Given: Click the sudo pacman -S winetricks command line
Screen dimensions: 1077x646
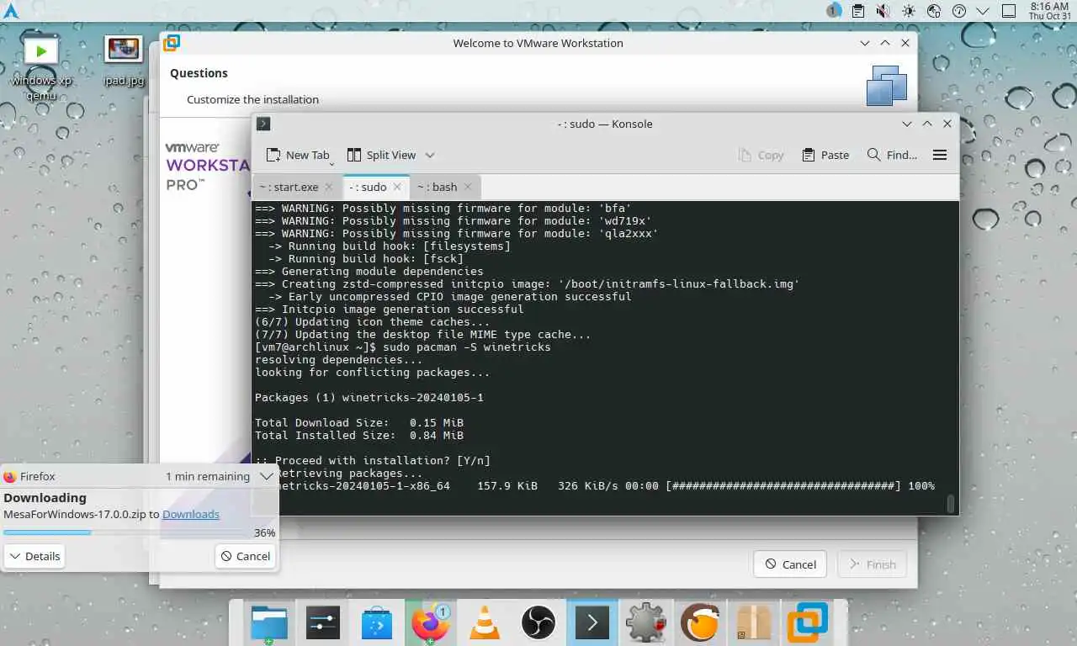Looking at the screenshot, I should pos(402,347).
